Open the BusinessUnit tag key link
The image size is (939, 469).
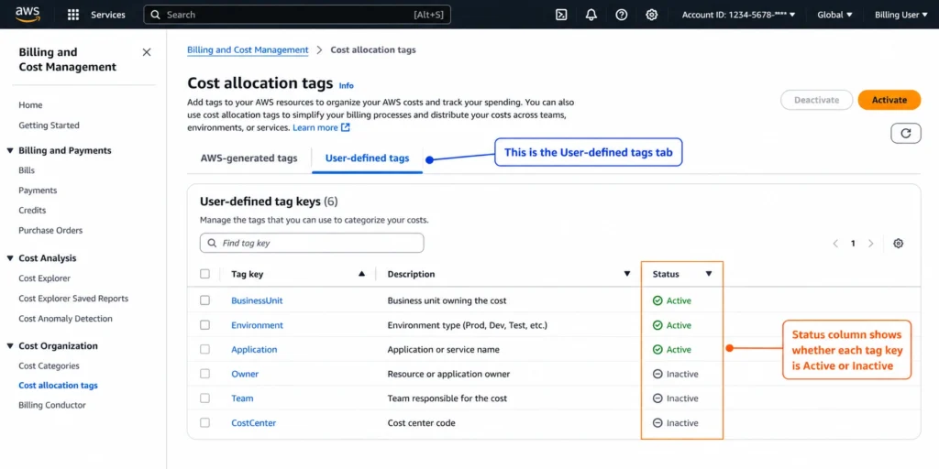pyautogui.click(x=257, y=300)
